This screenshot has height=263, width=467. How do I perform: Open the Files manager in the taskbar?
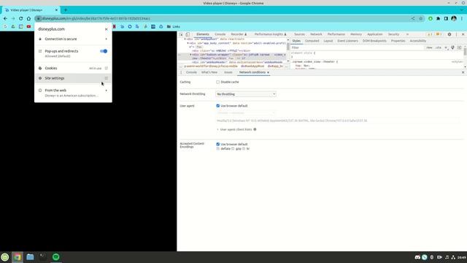pos(30,256)
